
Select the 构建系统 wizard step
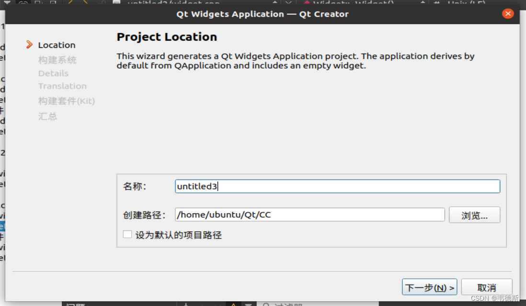(57, 60)
